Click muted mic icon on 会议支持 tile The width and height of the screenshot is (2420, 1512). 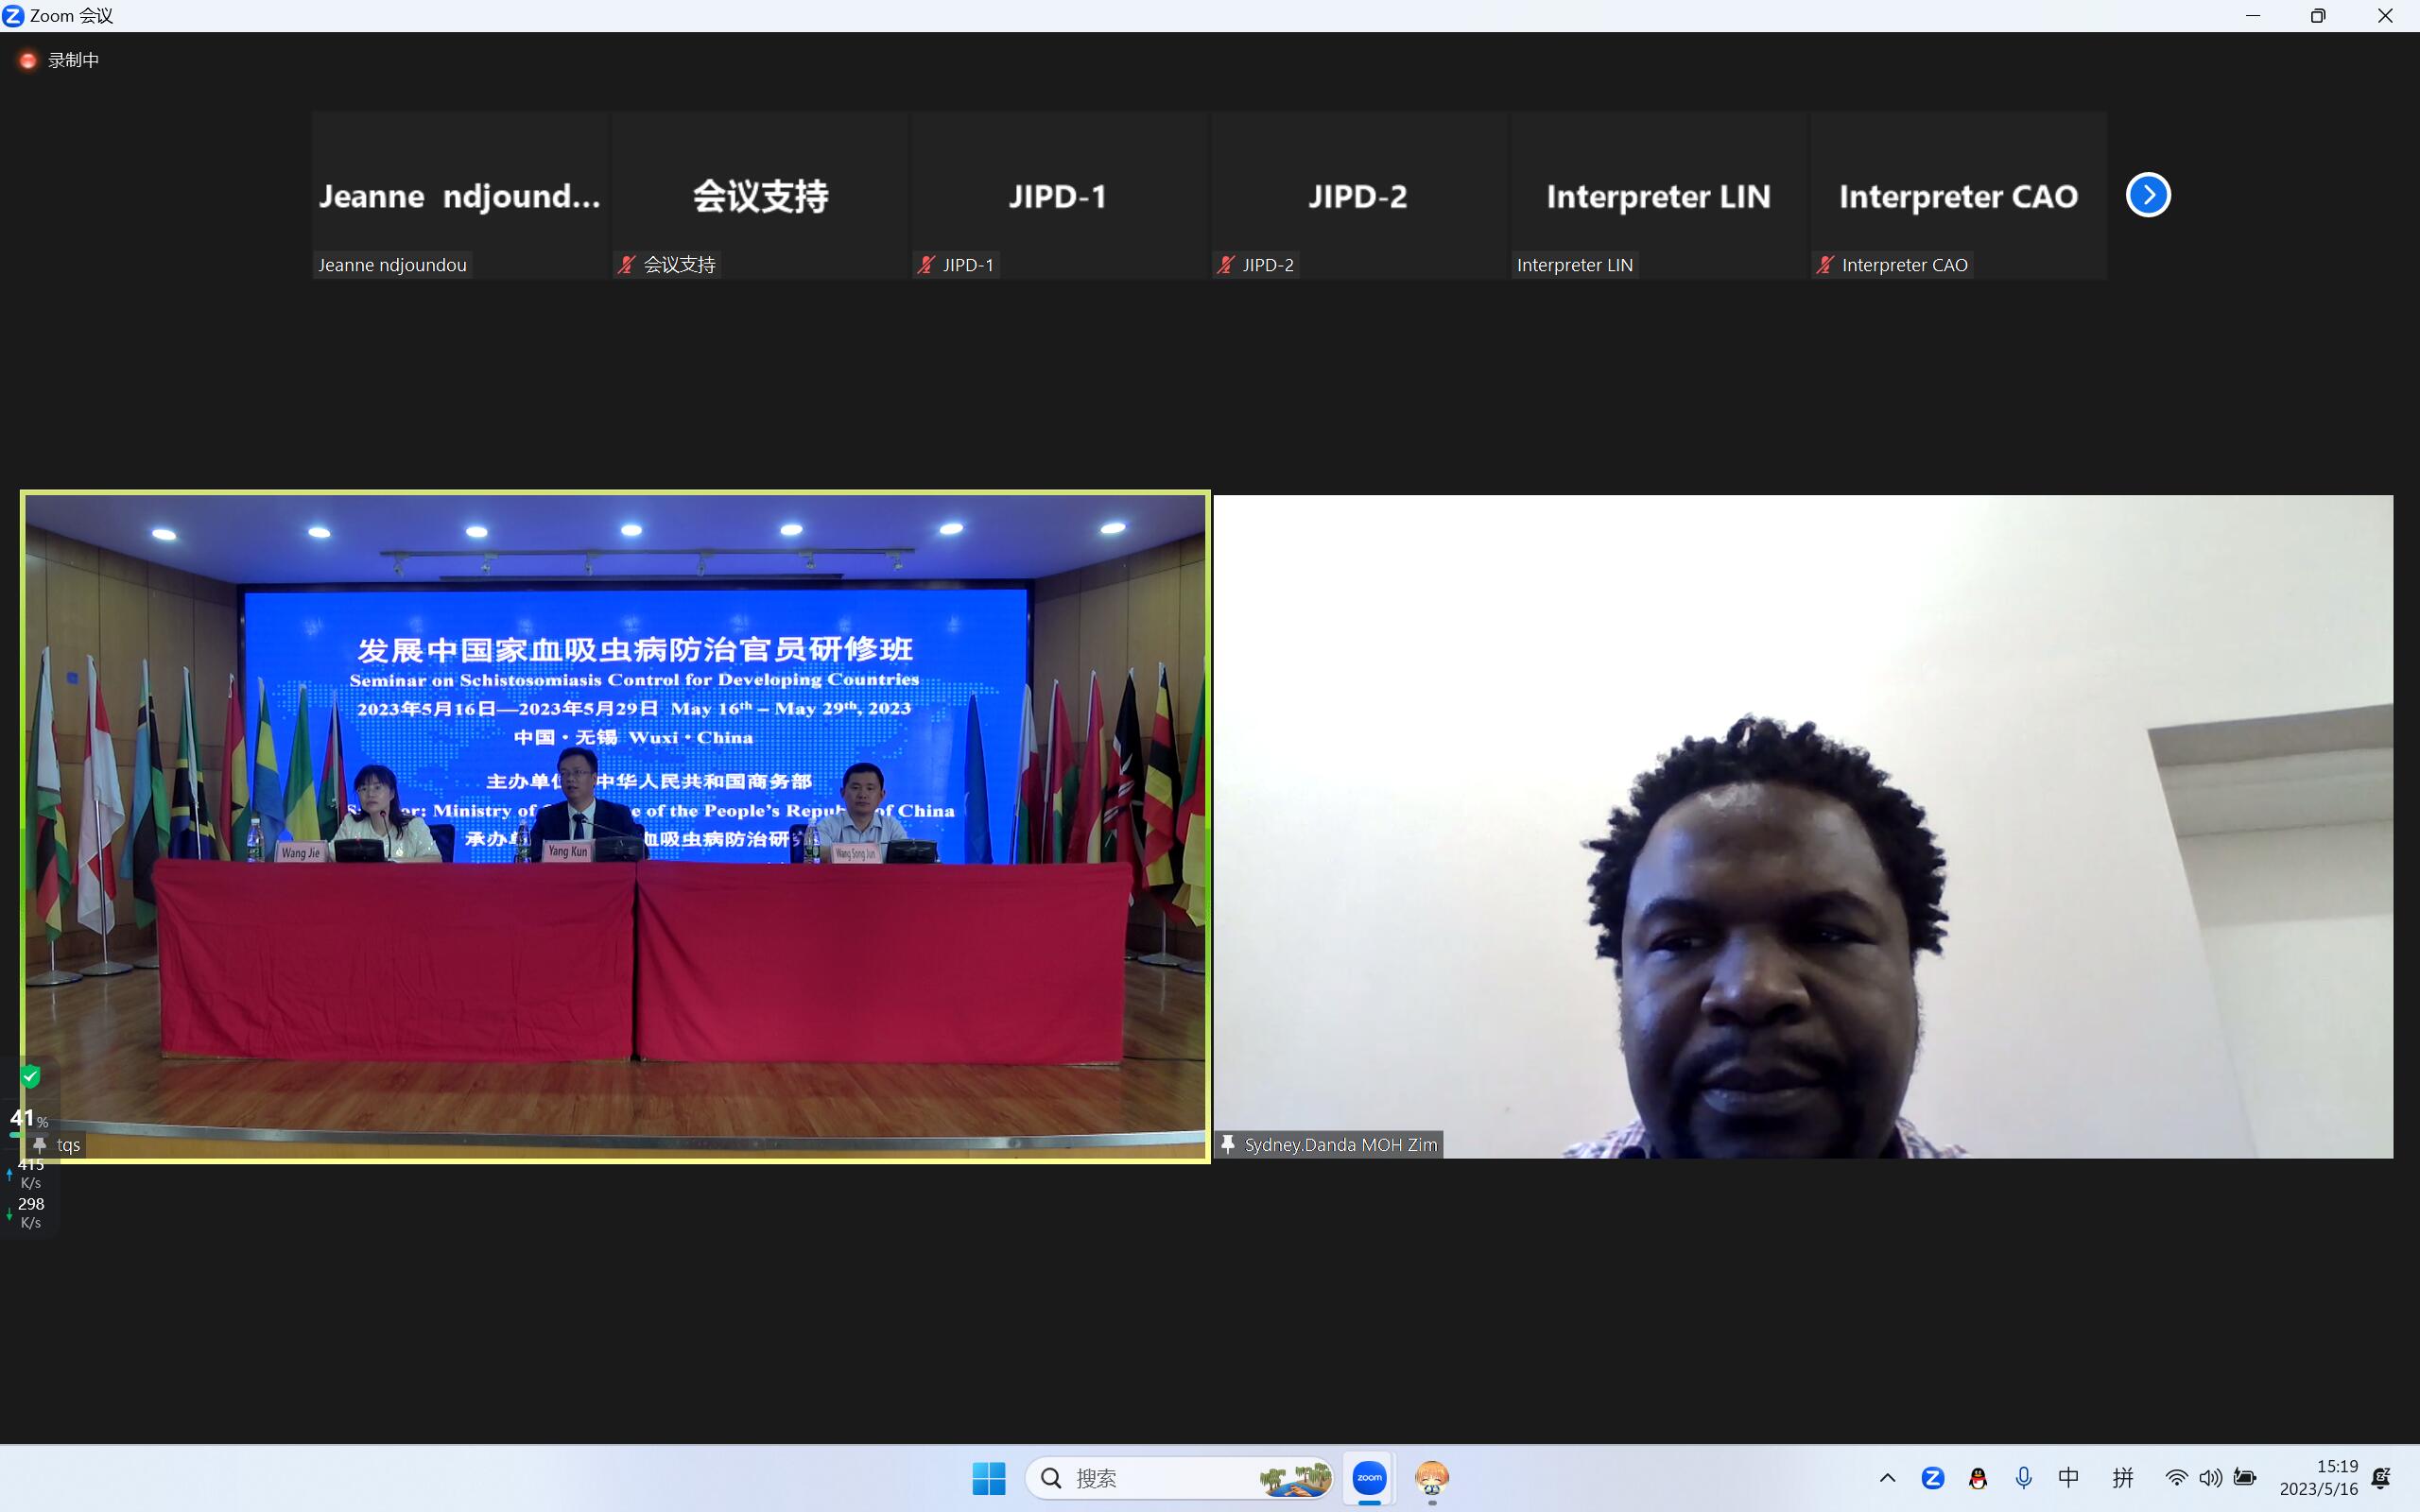[627, 265]
